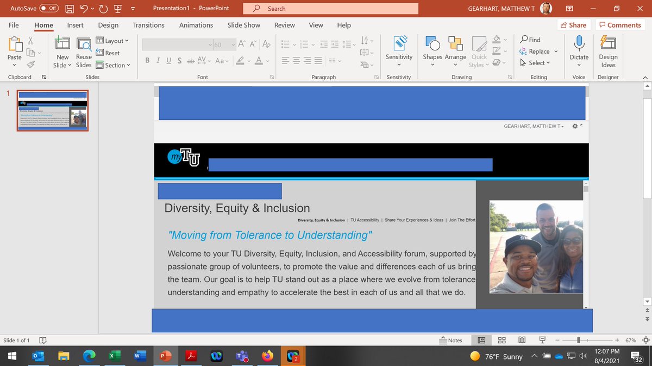652x366 pixels.
Task: Customize Quick Access Toolbar dropdown
Action: (133, 9)
